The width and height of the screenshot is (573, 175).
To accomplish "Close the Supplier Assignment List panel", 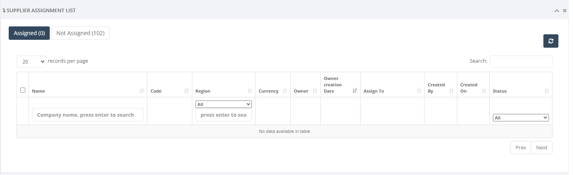I will click(565, 11).
